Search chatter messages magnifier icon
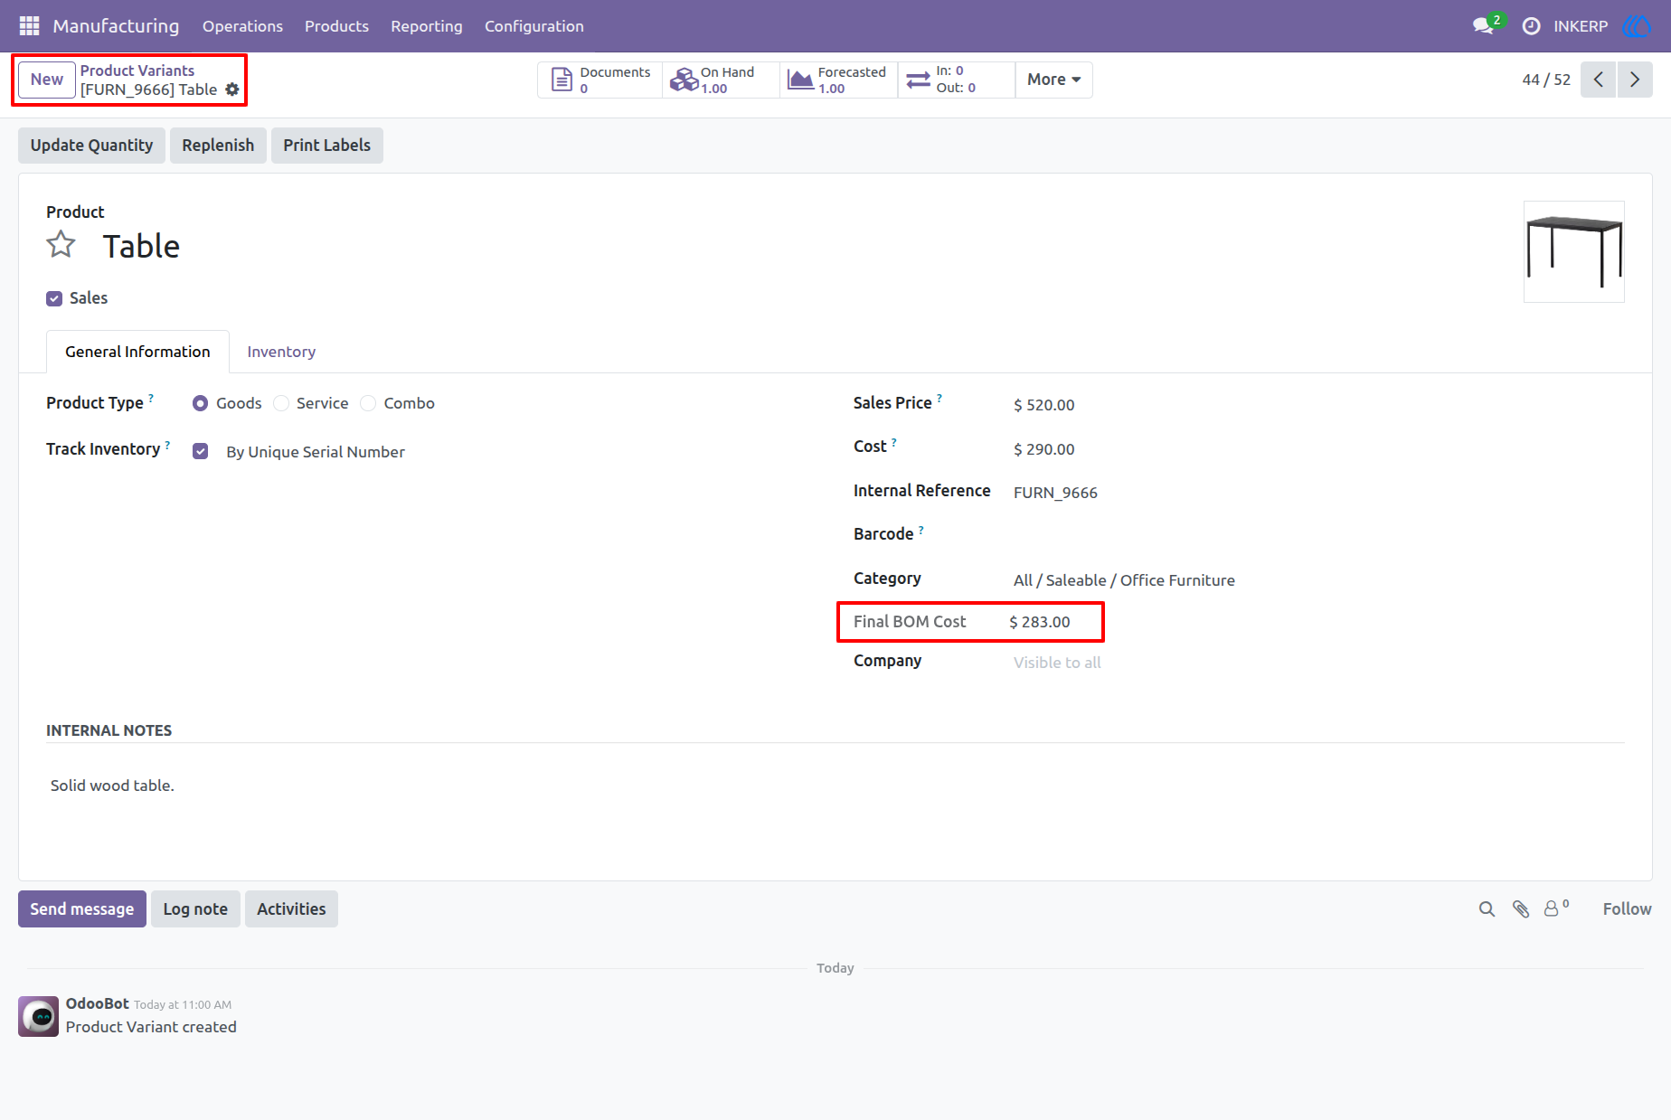Screen dimensions: 1671x1120 pos(1487,909)
